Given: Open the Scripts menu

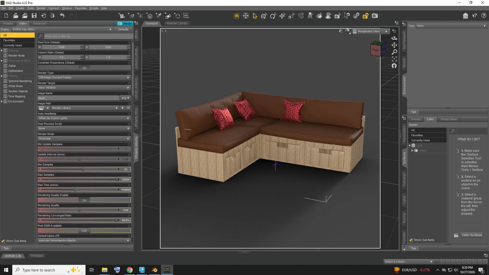Looking at the screenshot, I should (94, 8).
